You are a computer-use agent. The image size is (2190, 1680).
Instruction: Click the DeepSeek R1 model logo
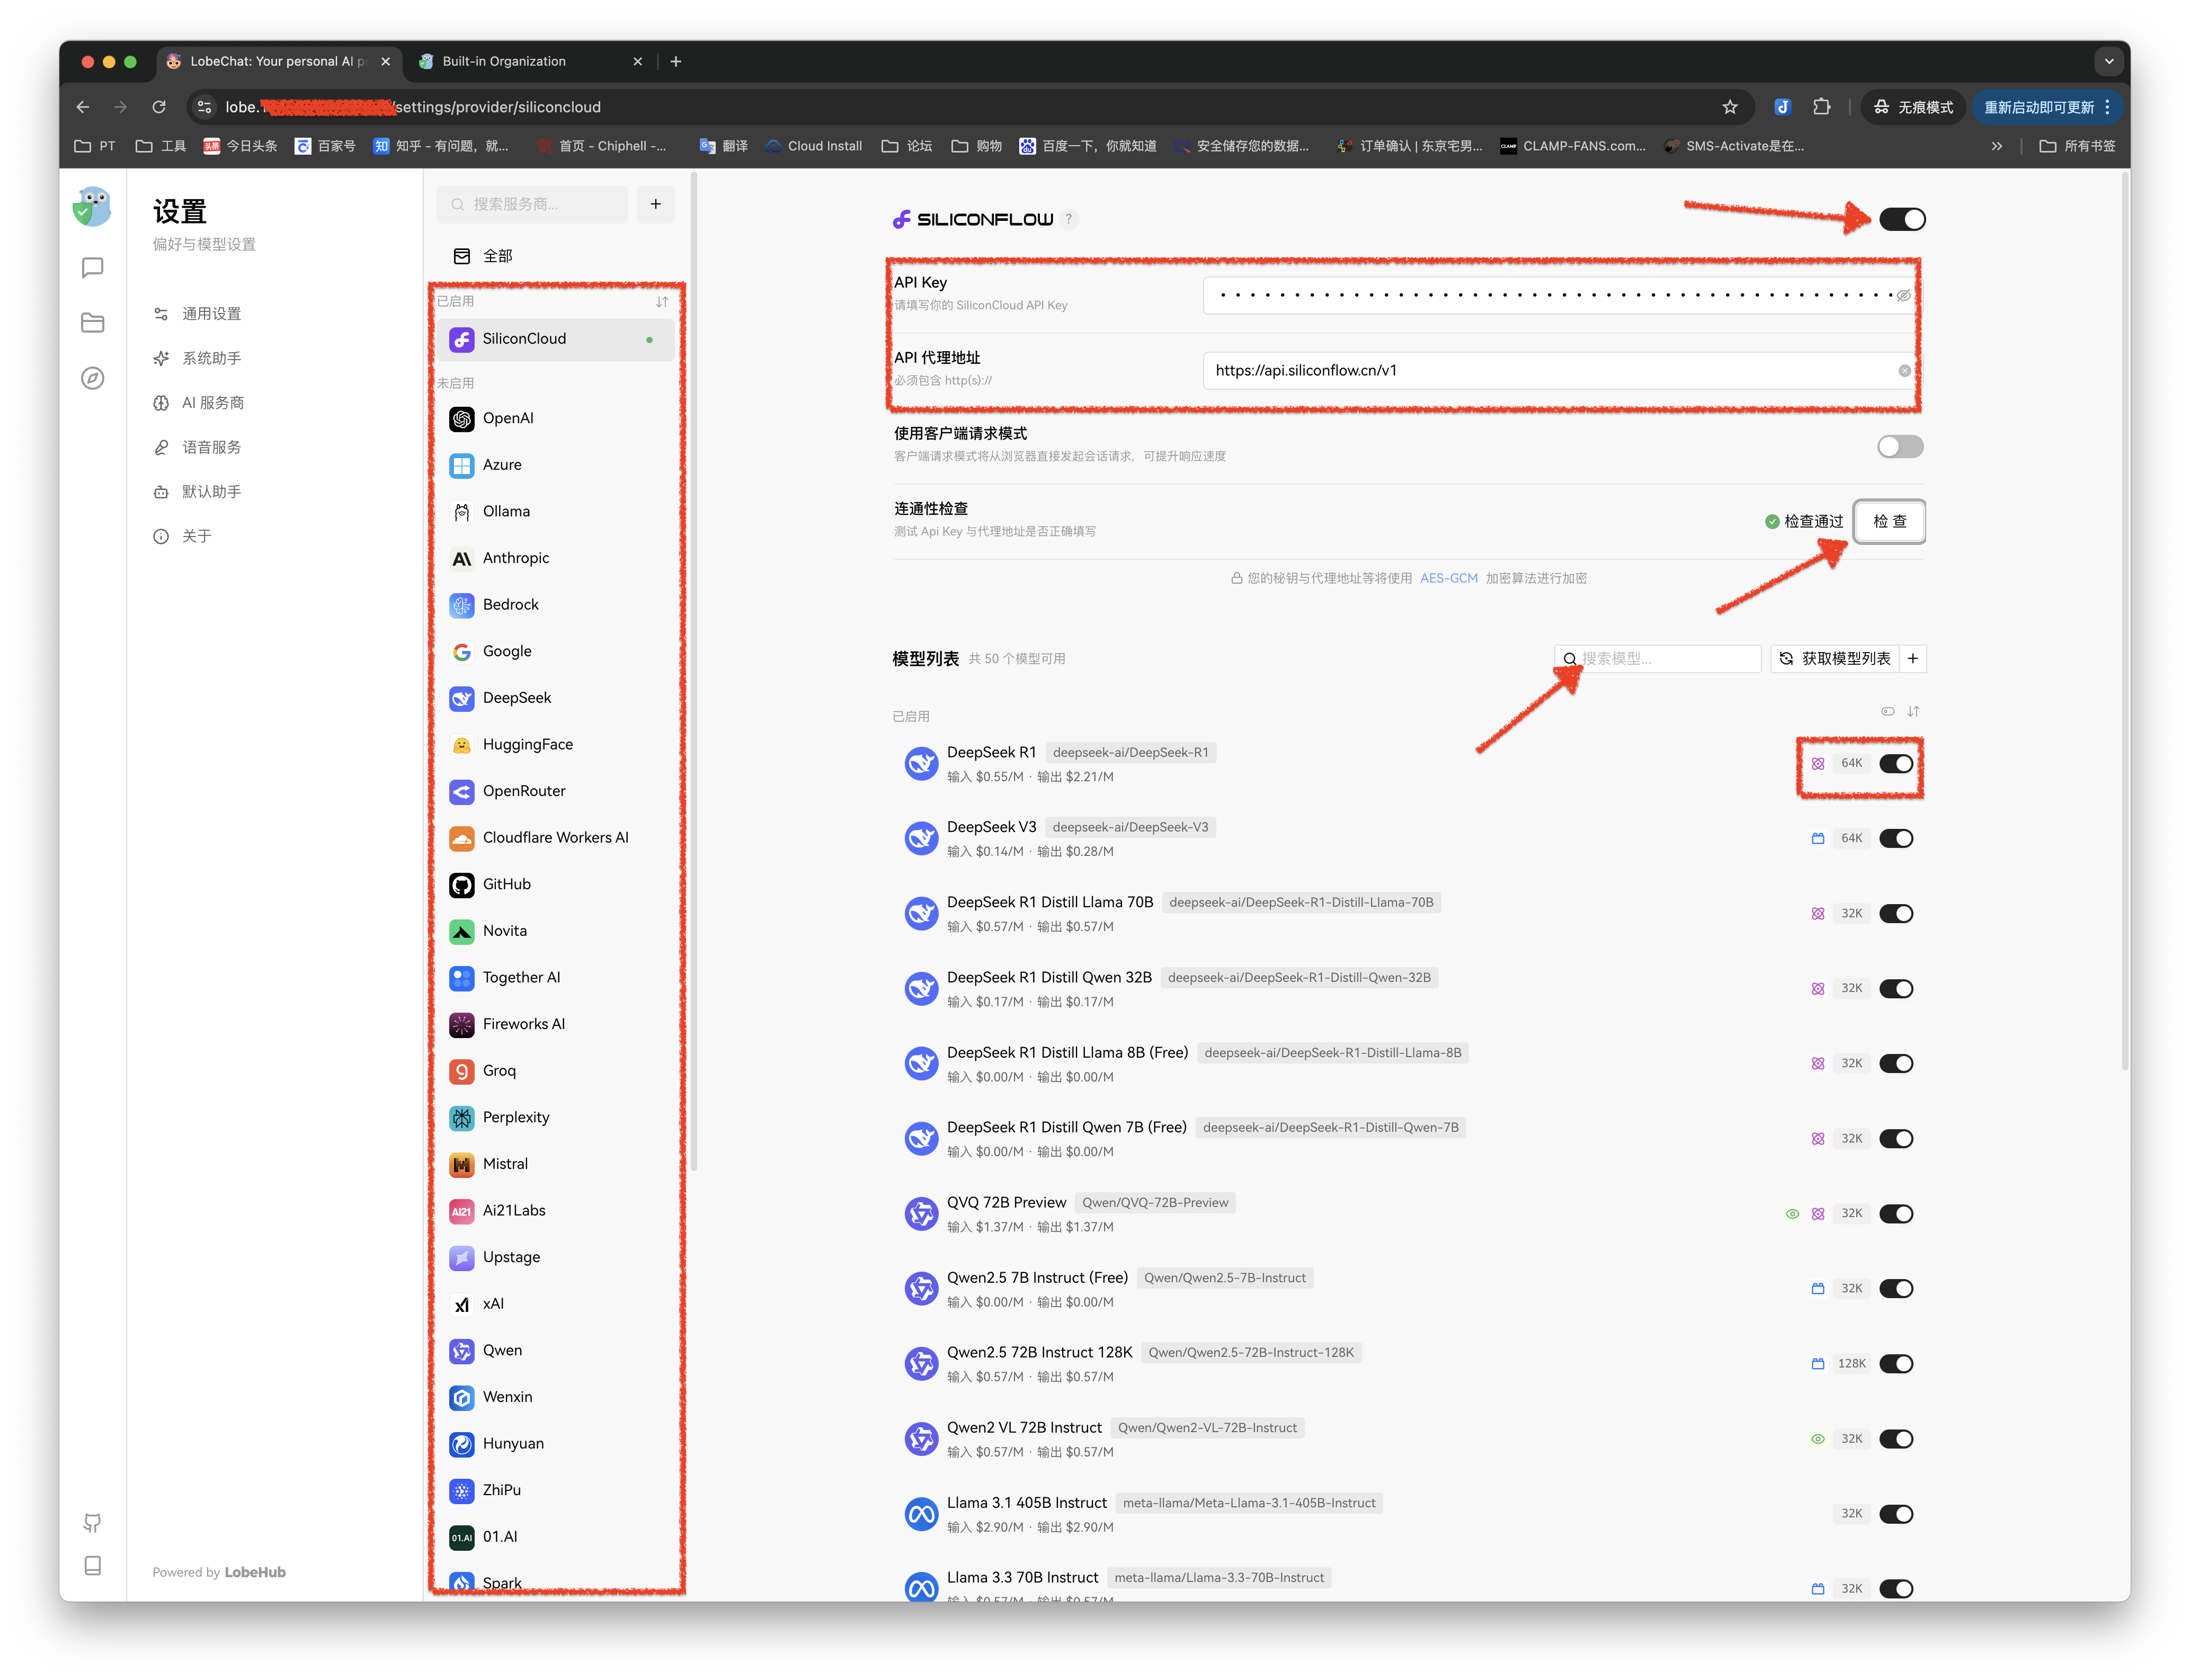[x=921, y=763]
